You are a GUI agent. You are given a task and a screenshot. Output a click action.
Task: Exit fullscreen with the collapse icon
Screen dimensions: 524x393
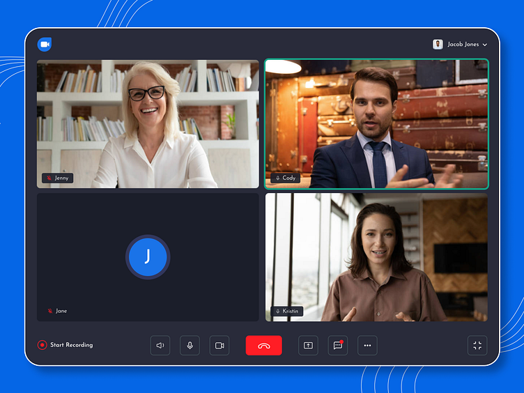(477, 345)
